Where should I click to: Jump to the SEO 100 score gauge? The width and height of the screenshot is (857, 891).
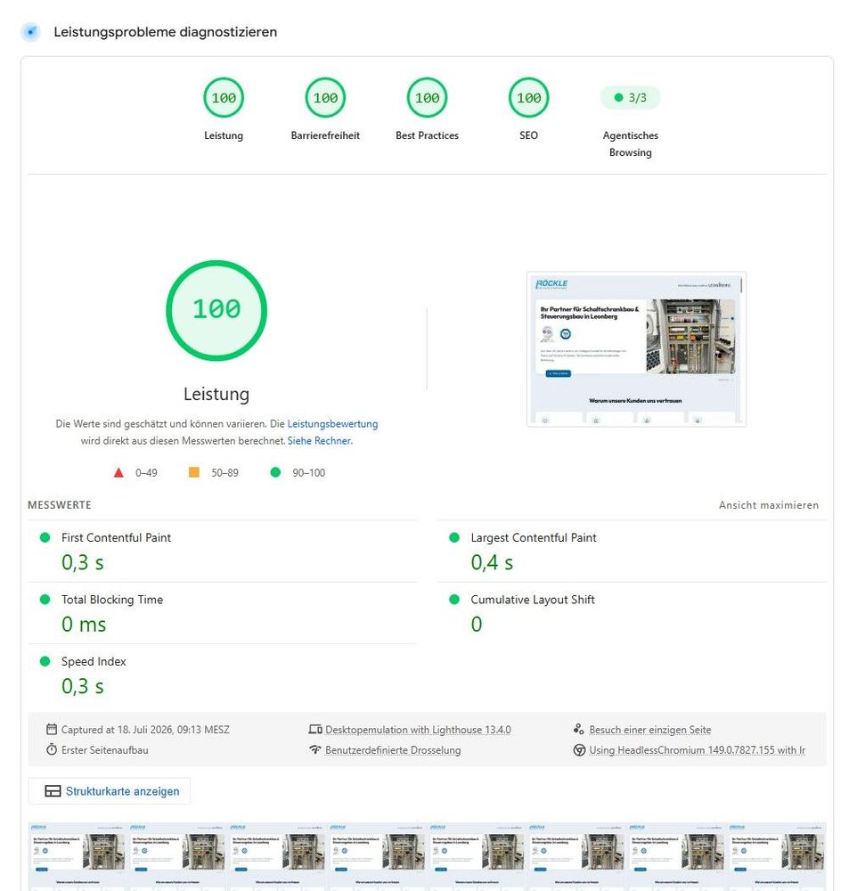coord(528,98)
